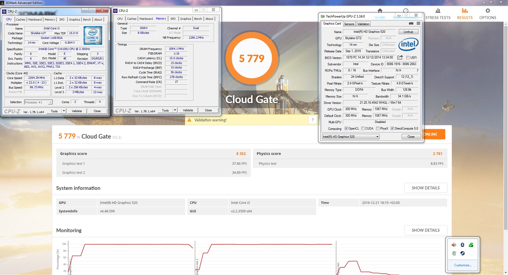Click Show Details for Monitoring
The width and height of the screenshot is (508, 275).
(426, 230)
